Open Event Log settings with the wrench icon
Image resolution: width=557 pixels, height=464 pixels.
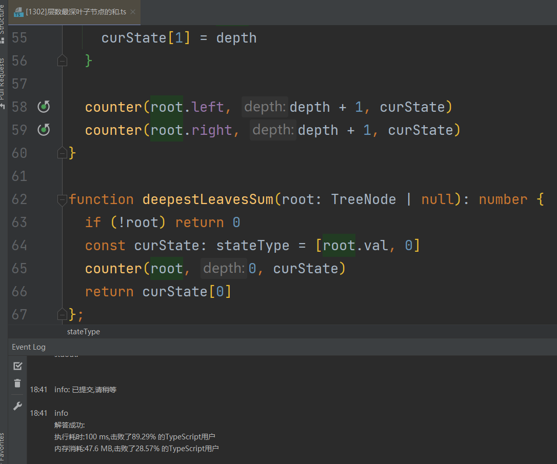coord(17,406)
